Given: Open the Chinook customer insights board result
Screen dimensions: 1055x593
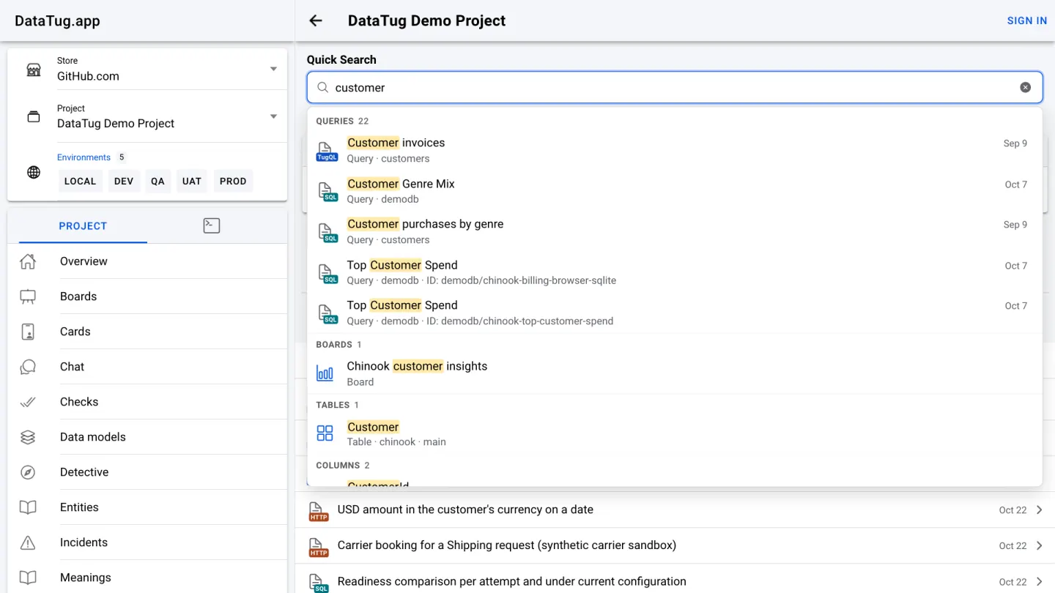Looking at the screenshot, I should point(675,373).
